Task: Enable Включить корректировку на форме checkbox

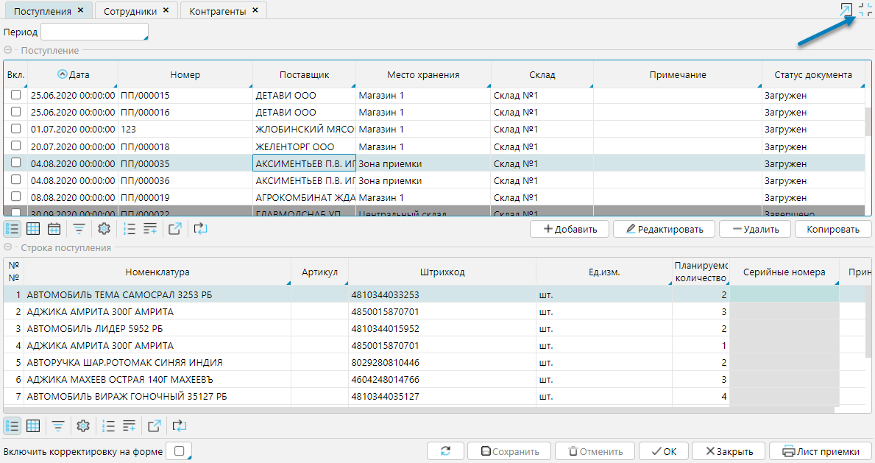Action: (x=178, y=450)
